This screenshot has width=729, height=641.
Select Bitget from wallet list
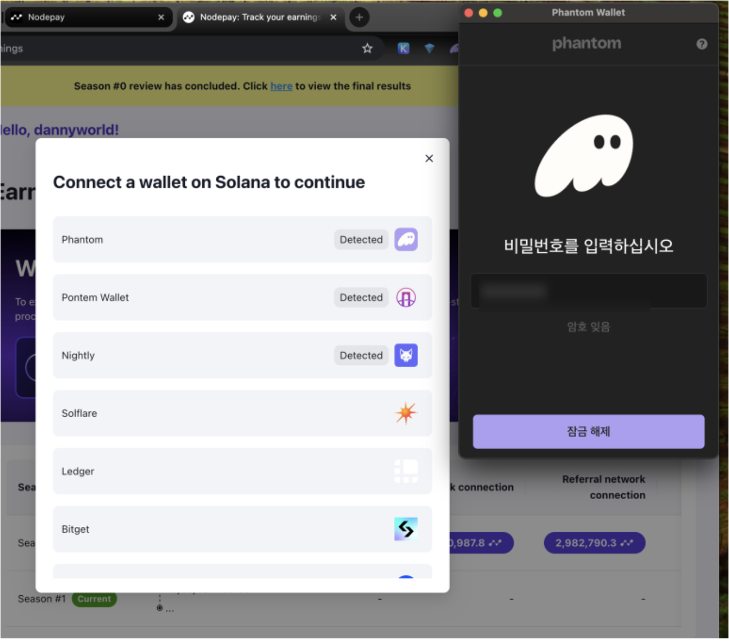click(242, 529)
